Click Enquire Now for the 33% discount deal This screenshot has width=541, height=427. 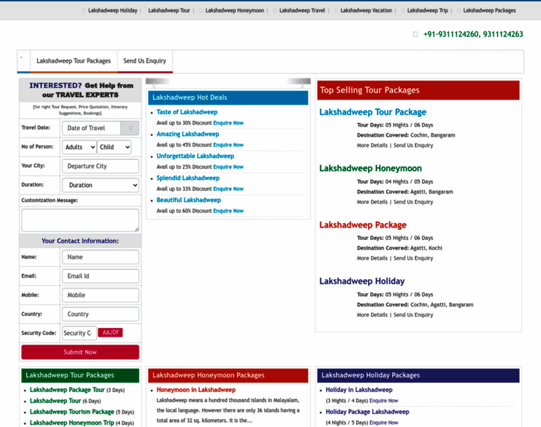(229, 189)
